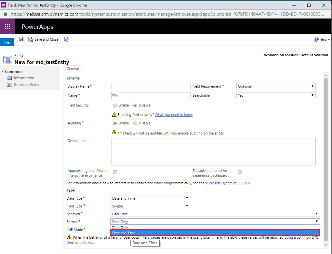Open the Help menu
The image size is (332, 254).
[322, 39]
